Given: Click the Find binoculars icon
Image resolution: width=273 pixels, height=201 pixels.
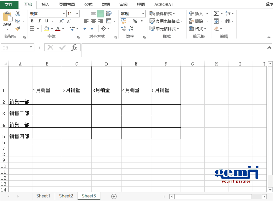Looking at the screenshot, I should click(x=228, y=21).
